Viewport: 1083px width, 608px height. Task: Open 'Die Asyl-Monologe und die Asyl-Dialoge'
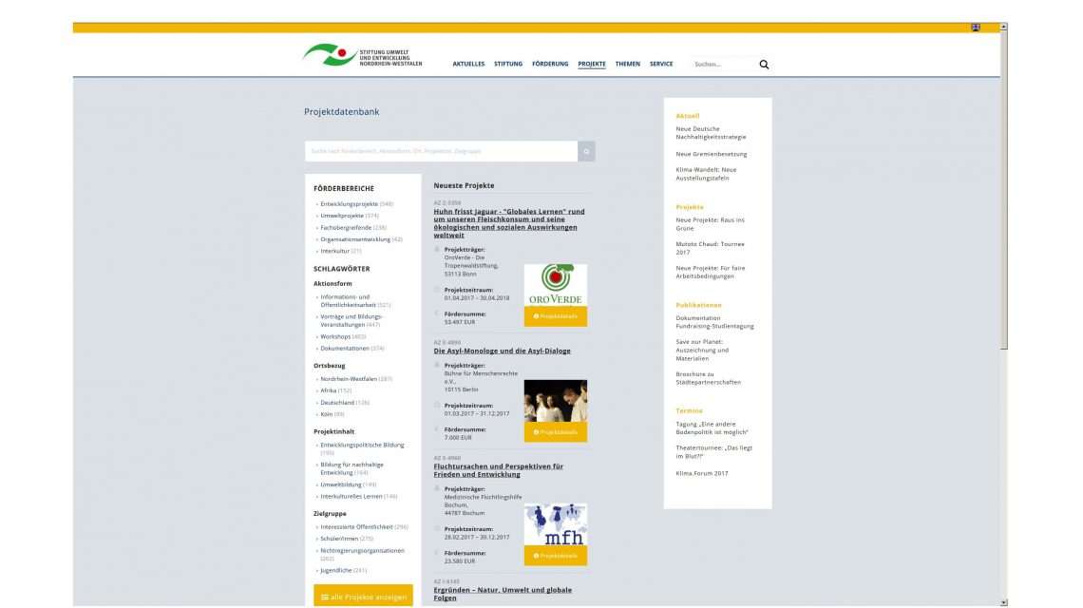(503, 351)
